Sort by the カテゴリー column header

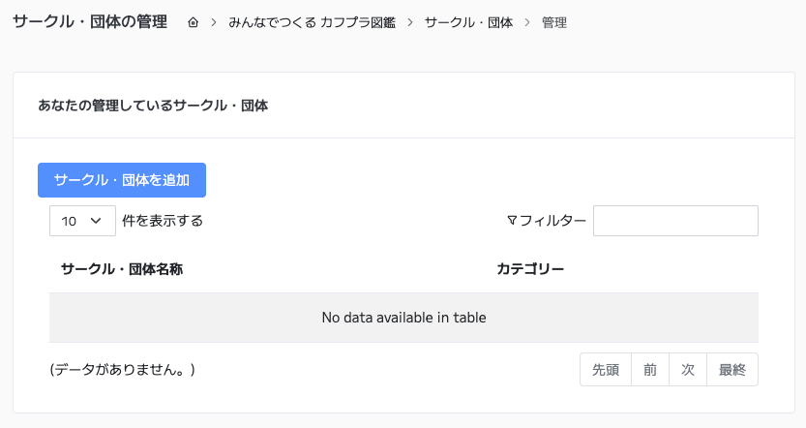tap(530, 268)
